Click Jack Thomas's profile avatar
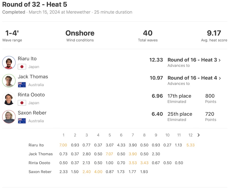 click(x=9, y=81)
